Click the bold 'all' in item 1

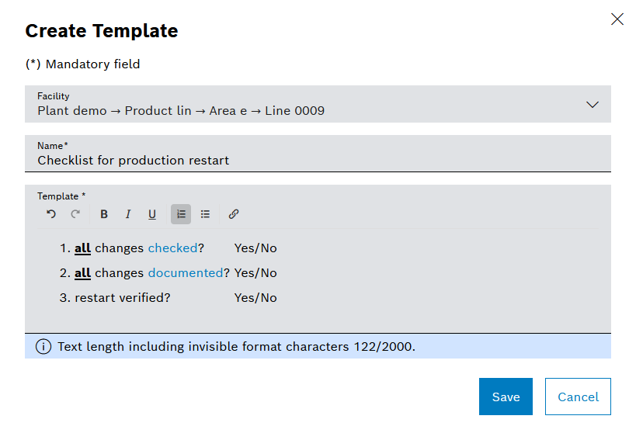(x=83, y=248)
